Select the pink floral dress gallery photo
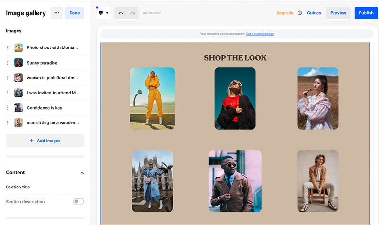Viewport: 379px width, 225px height. click(317, 98)
